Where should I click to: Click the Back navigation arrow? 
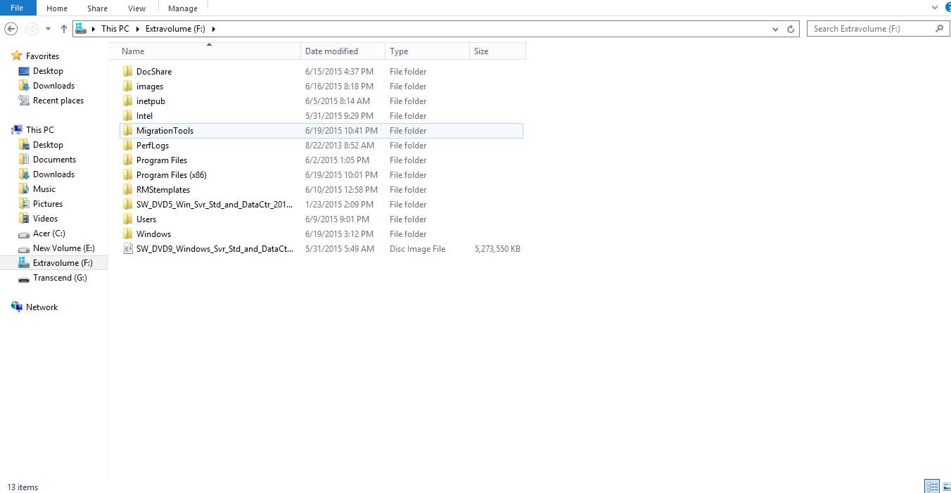coord(11,29)
